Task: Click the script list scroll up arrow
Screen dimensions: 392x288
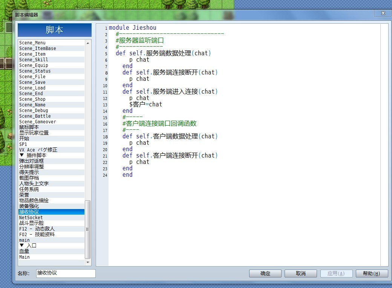Action: (x=88, y=43)
